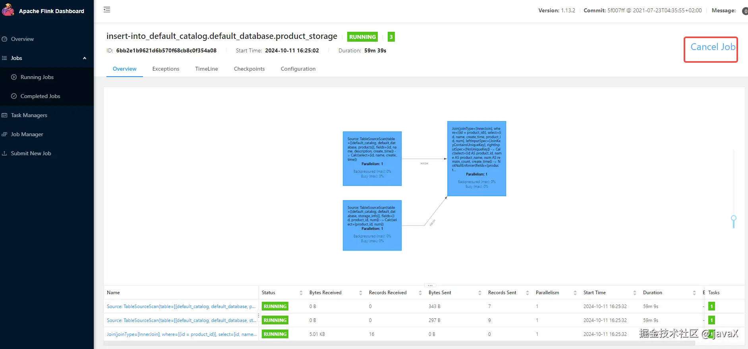The width and height of the screenshot is (748, 349).
Task: Click RUNNING status in Join row
Action: [x=275, y=334]
